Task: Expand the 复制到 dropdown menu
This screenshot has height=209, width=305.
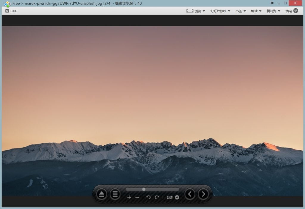Action: coord(273,11)
